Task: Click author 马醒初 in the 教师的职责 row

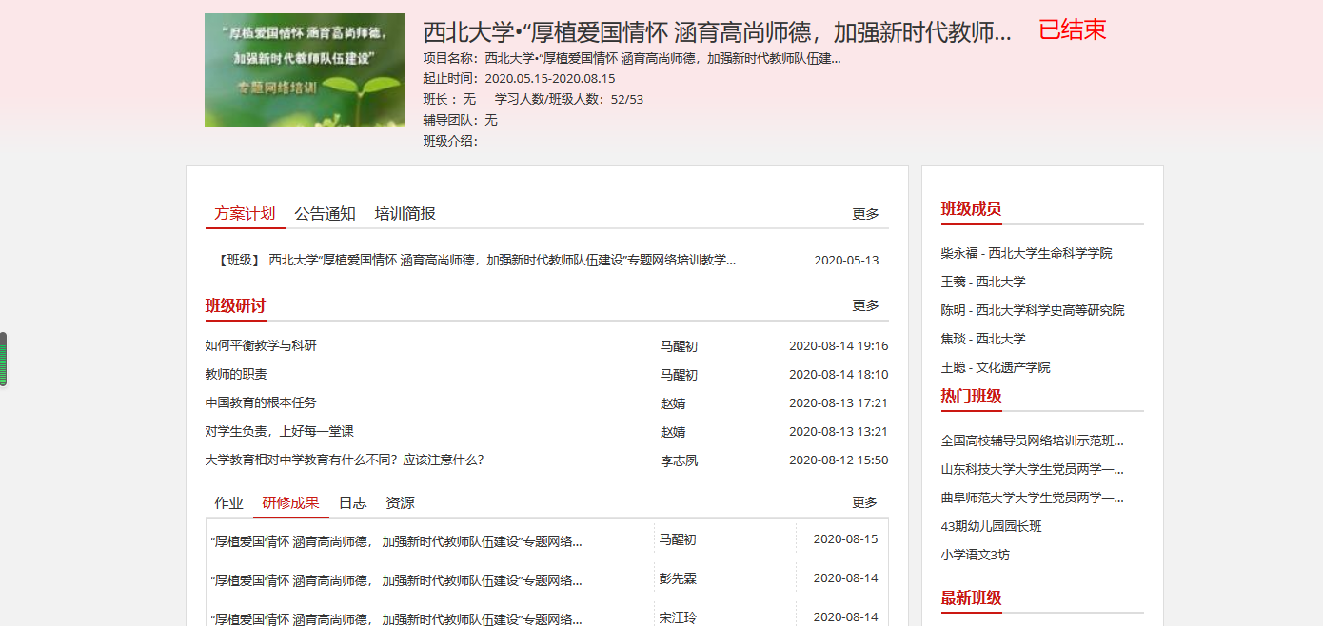Action: [x=679, y=375]
